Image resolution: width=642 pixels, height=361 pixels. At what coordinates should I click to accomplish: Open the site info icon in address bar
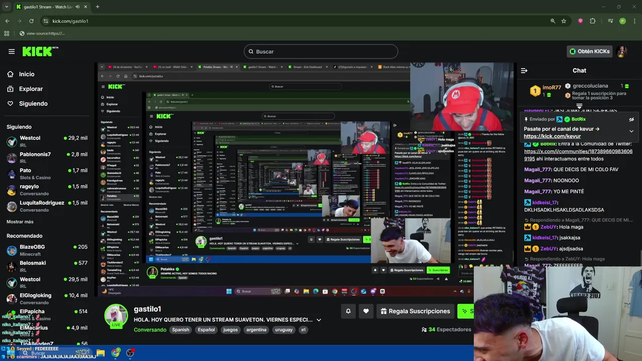point(46,21)
